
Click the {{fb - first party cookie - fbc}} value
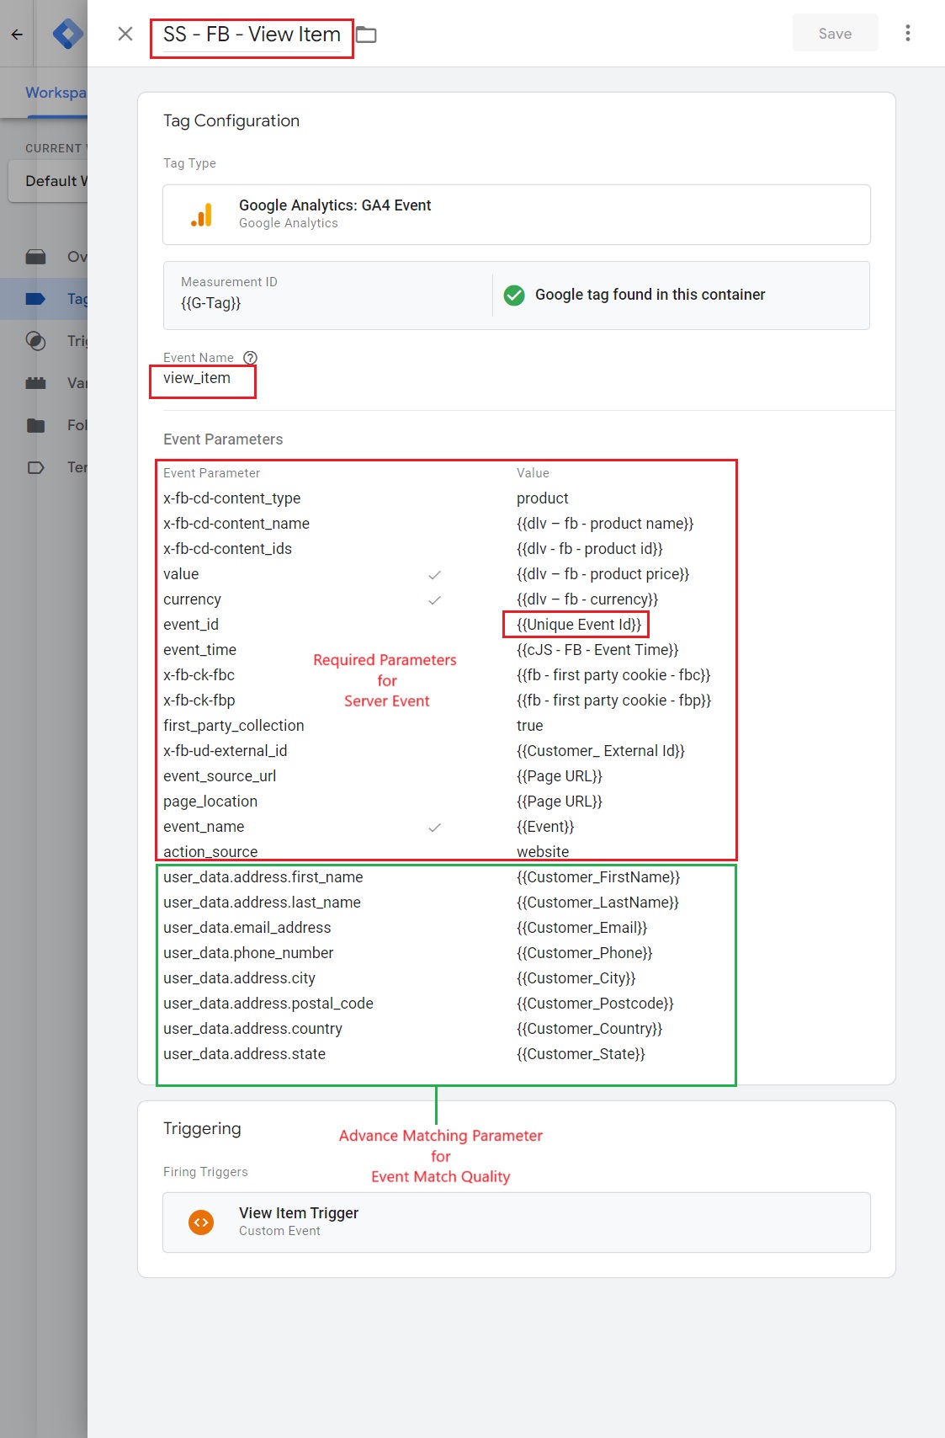pos(613,675)
